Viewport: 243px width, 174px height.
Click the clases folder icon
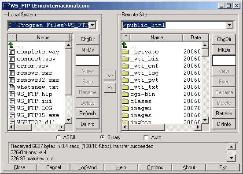point(125,101)
